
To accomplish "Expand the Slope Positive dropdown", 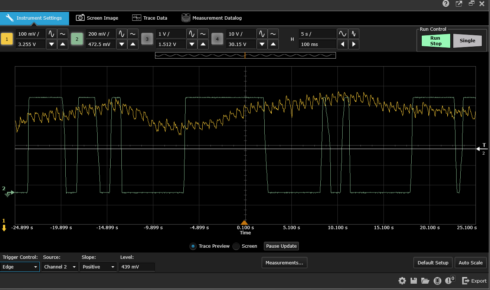I will 98,267.
